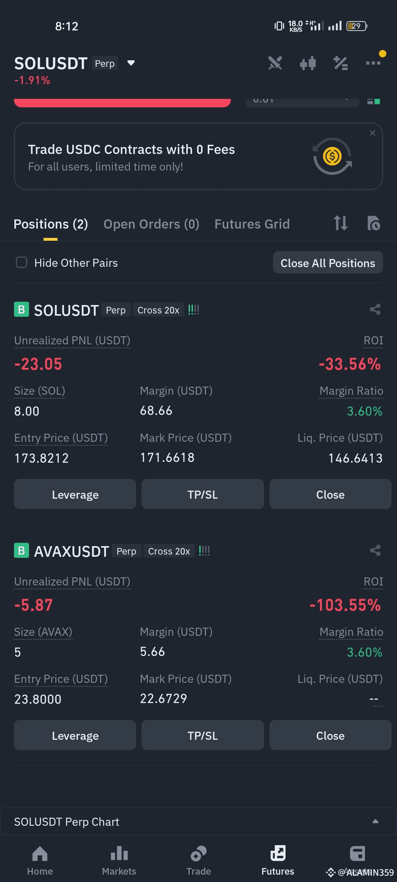Switch to the Open Orders (0) tab
The image size is (397, 882).
pyautogui.click(x=151, y=224)
